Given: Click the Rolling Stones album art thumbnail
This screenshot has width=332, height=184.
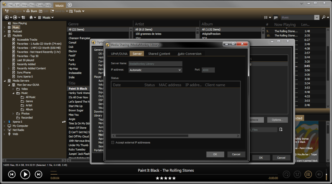Looking at the screenshot, I should [307, 142].
